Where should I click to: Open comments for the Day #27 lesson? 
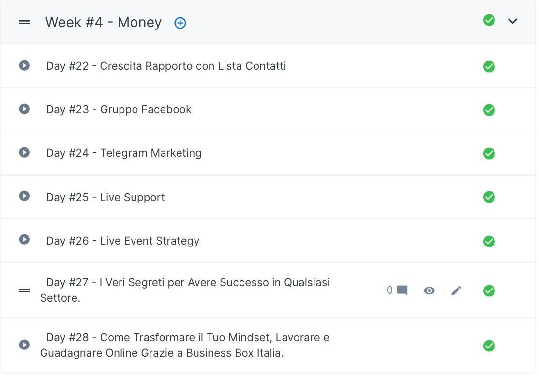397,290
